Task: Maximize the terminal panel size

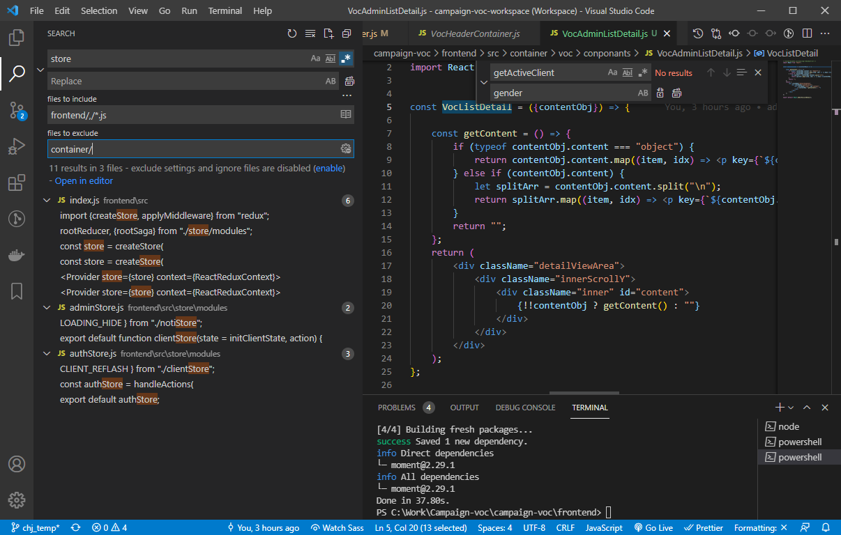Action: (x=807, y=408)
